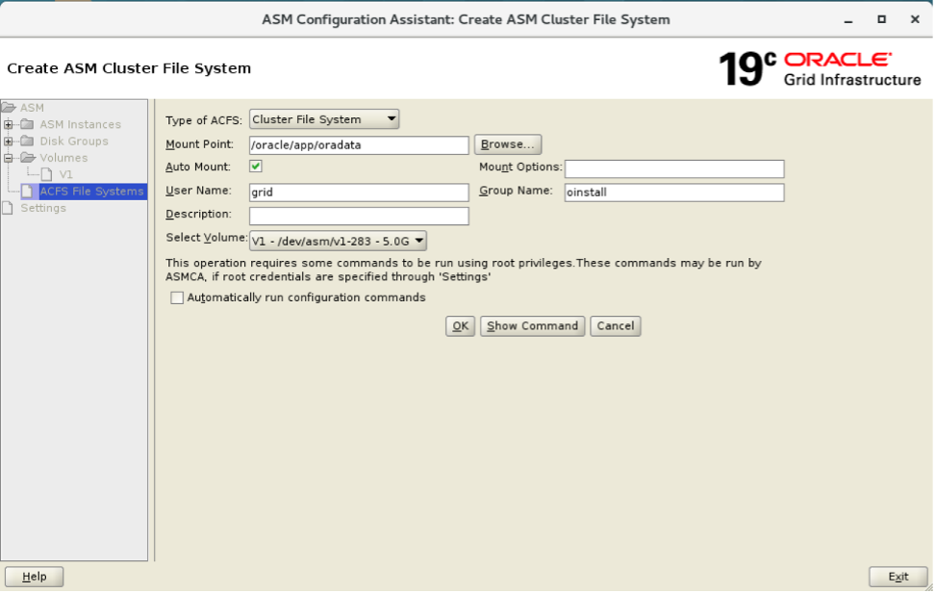Click the Show Command button
The image size is (935, 593).
[533, 326]
